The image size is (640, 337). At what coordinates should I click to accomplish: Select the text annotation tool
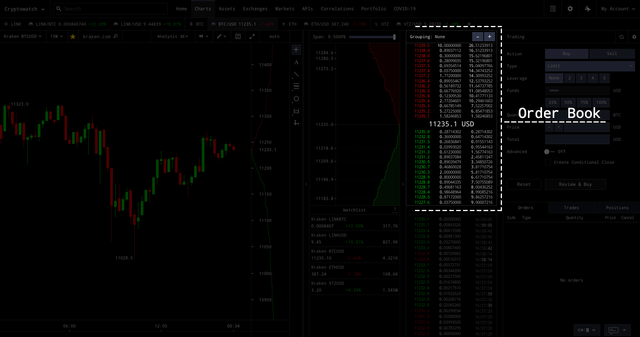pos(296,62)
